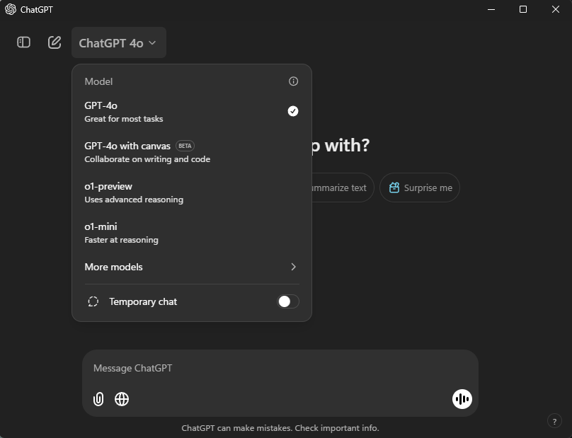572x438 pixels.
Task: Open help via the question mark icon
Action: coord(554,421)
